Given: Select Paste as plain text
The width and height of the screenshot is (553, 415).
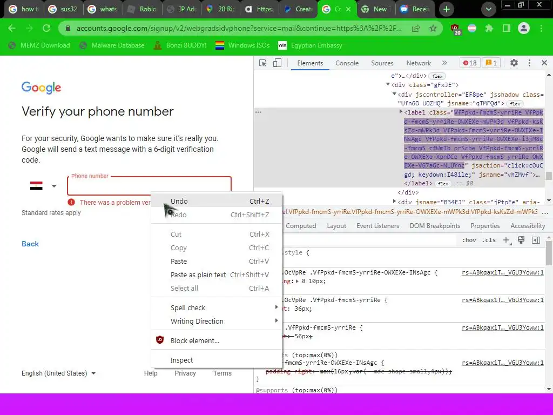Looking at the screenshot, I should point(217,275).
